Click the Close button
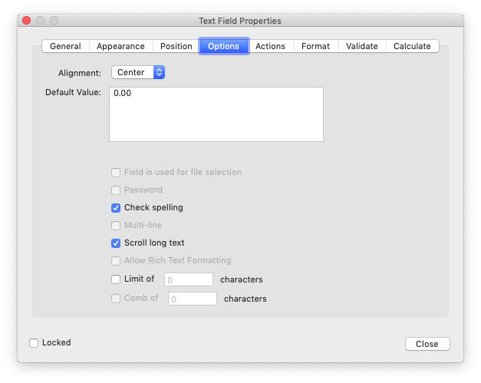This screenshot has width=481, height=383. pyautogui.click(x=427, y=344)
